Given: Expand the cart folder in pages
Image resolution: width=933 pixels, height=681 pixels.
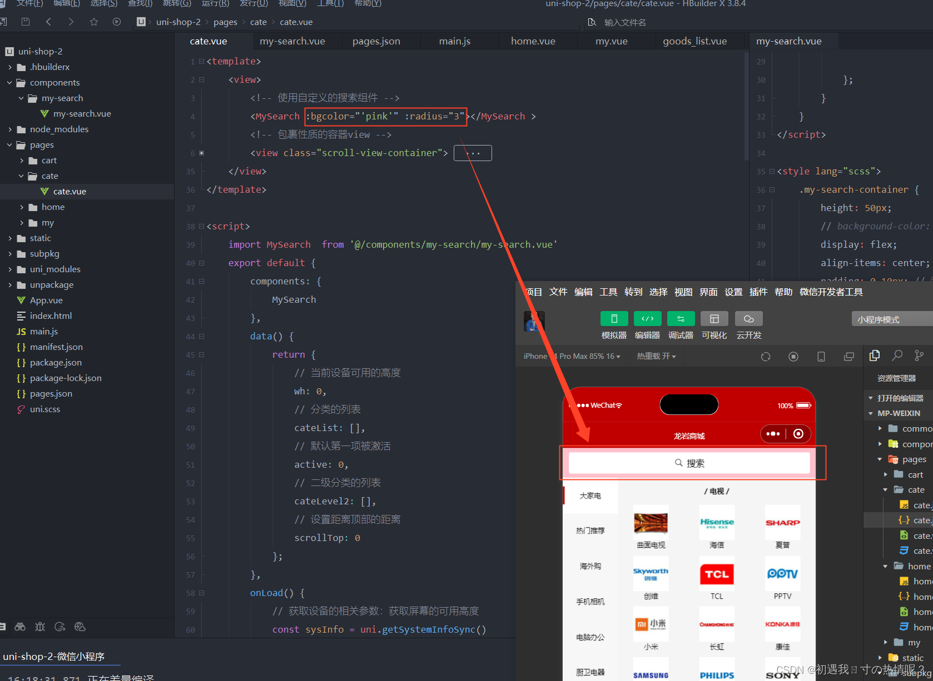Looking at the screenshot, I should click(22, 161).
